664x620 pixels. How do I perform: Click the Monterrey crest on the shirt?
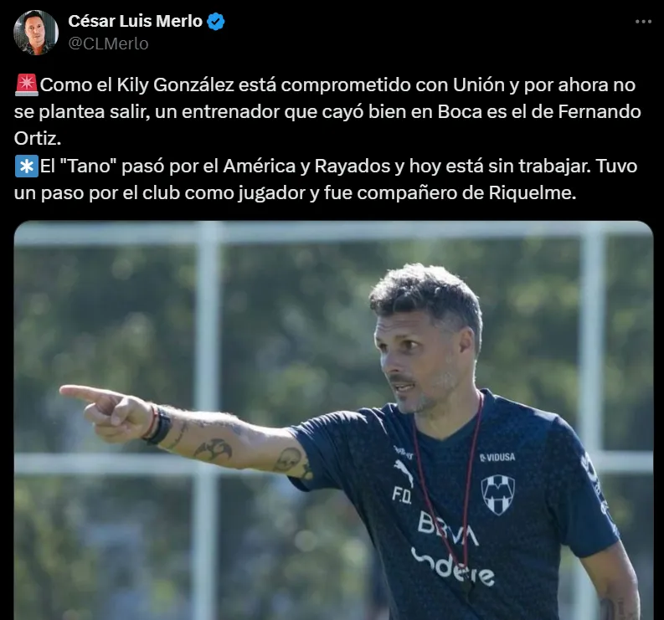[498, 494]
